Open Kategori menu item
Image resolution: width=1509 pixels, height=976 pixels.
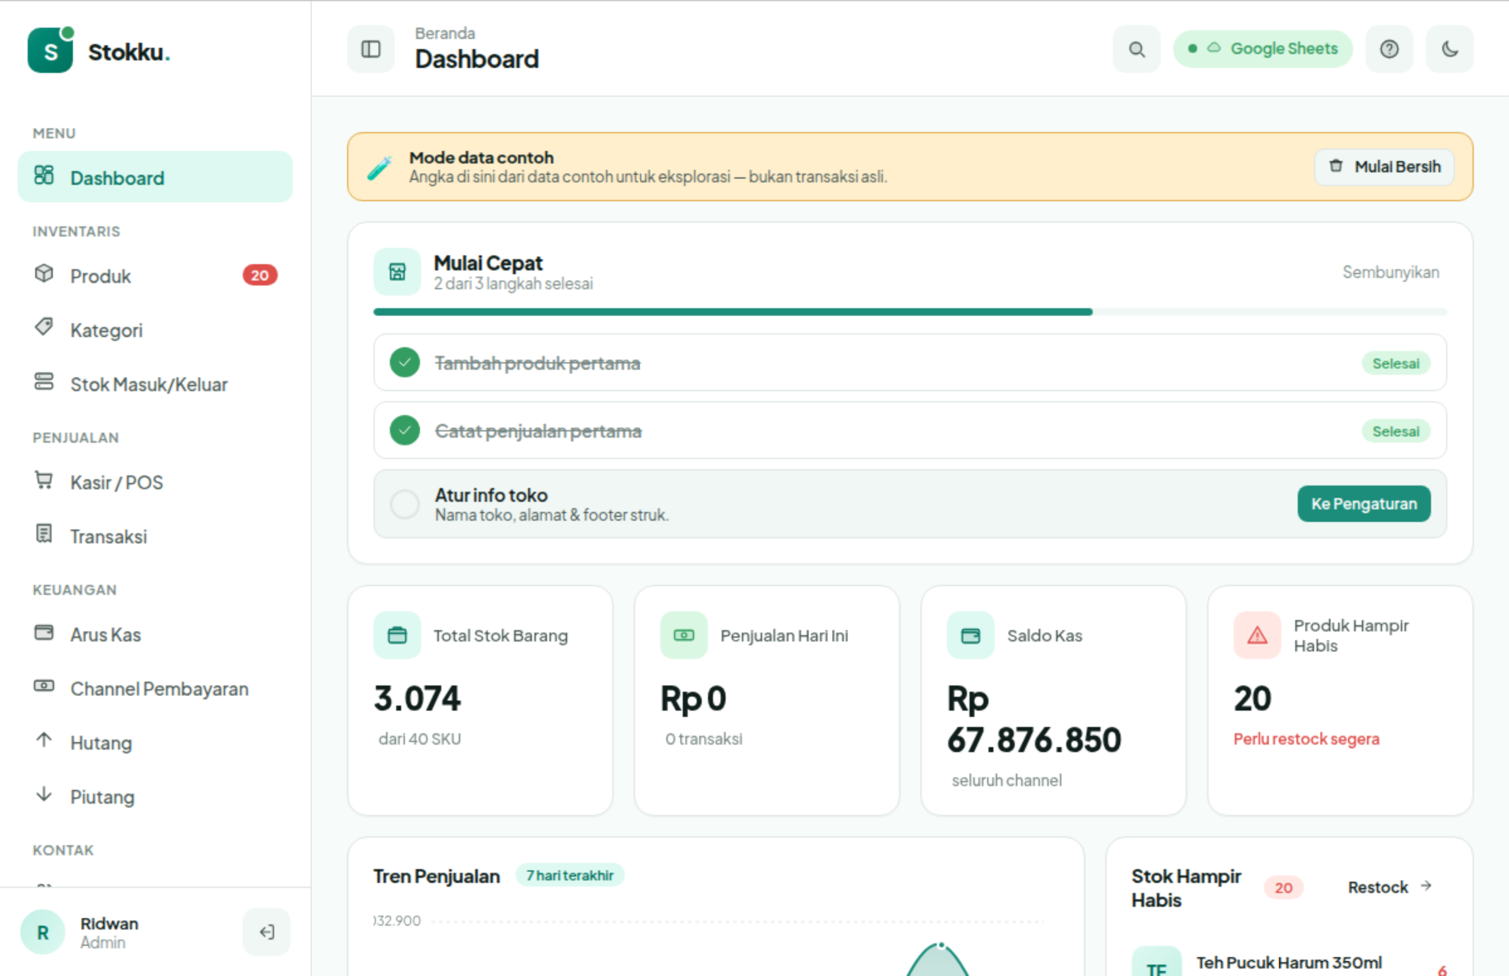click(155, 330)
